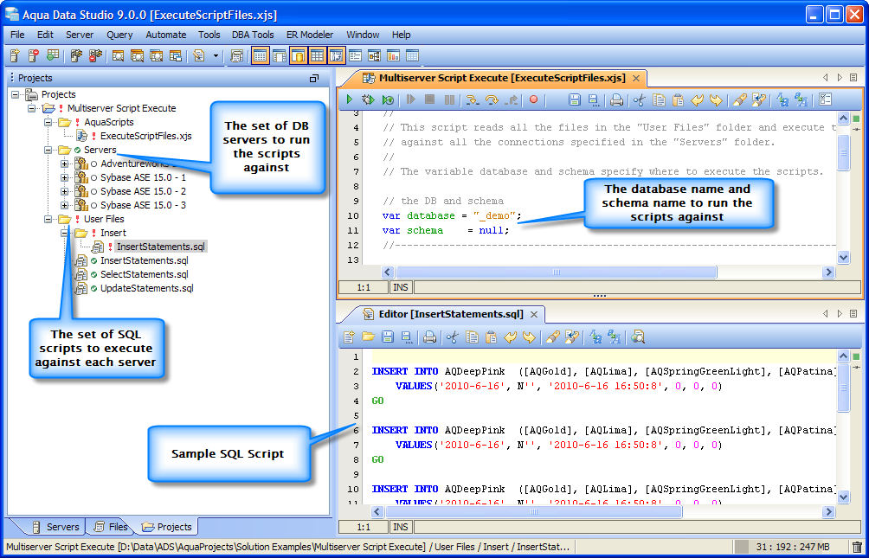Open the tab list for the script editor pane
Viewport: 869px width, 558px height.
[853, 78]
